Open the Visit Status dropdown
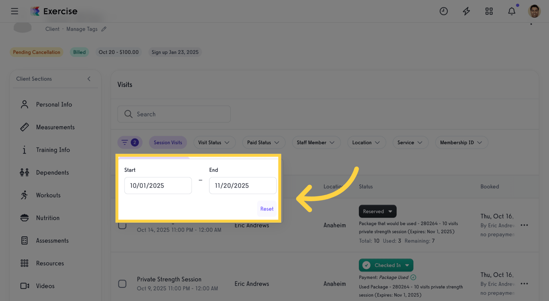Image resolution: width=549 pixels, height=301 pixels. [214, 142]
